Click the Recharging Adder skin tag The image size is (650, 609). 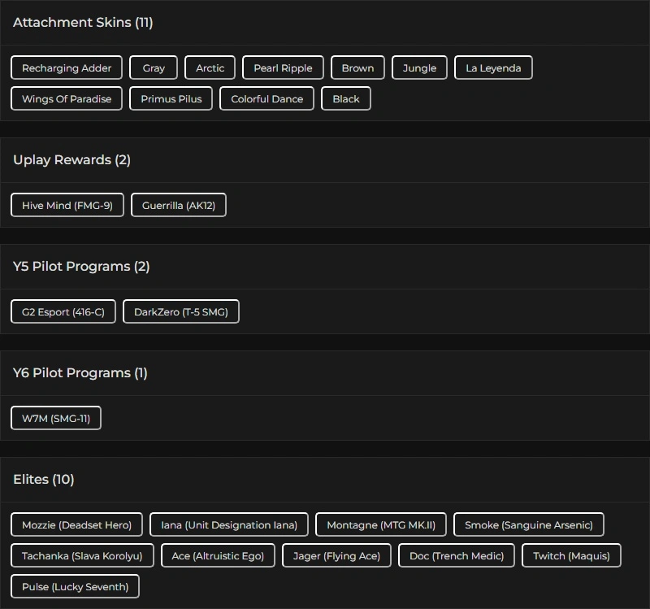point(67,67)
